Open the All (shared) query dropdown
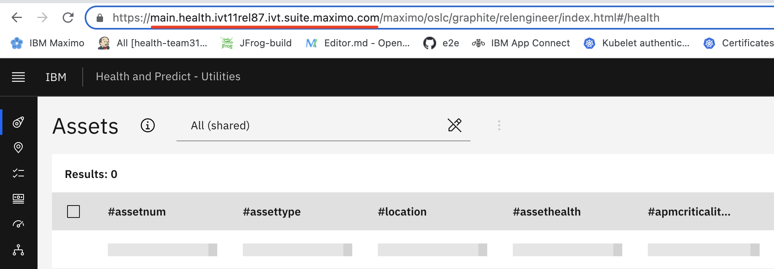This screenshot has height=269, width=774. [x=323, y=126]
